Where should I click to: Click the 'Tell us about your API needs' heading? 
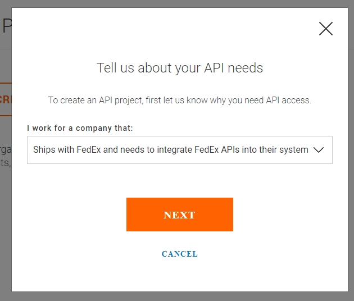tap(180, 68)
